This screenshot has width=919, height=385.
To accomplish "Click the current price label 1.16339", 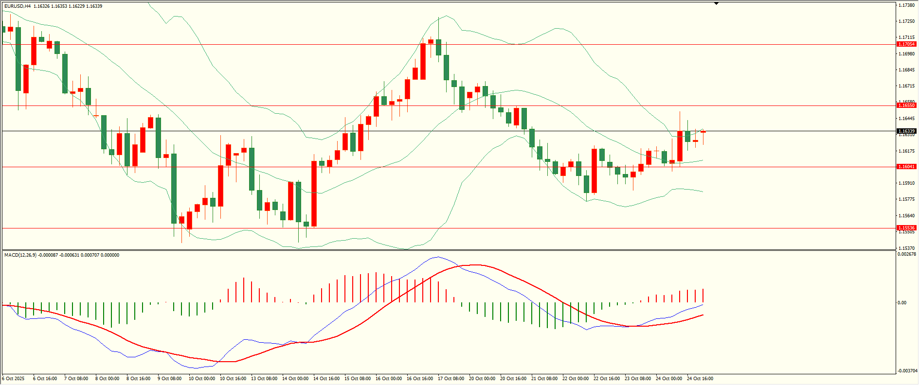I will [906, 131].
